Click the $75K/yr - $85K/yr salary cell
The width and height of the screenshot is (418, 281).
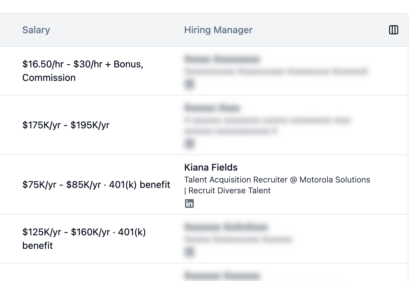pos(96,185)
